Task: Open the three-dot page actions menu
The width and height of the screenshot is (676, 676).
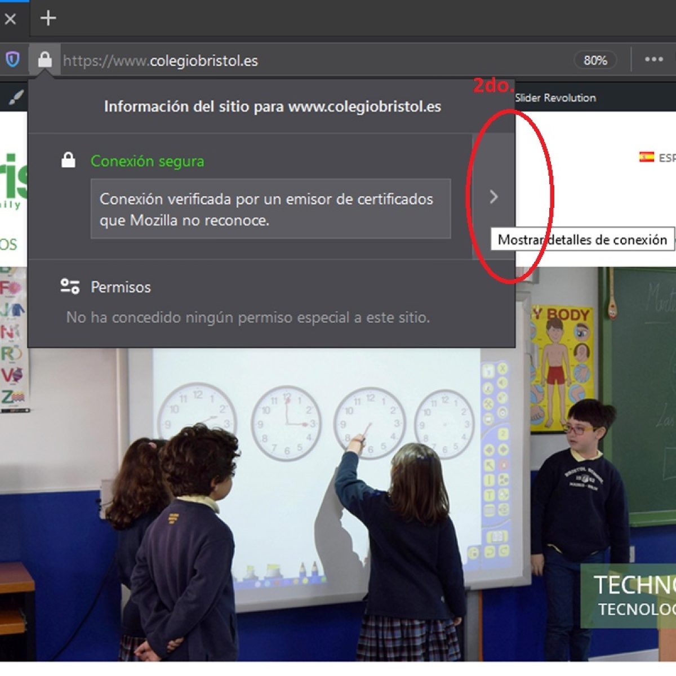Action: (x=653, y=60)
